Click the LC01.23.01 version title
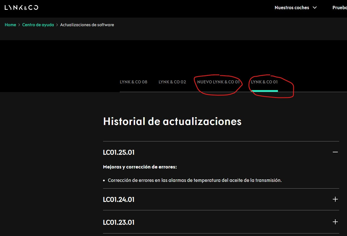The image size is (347, 236). point(119,222)
